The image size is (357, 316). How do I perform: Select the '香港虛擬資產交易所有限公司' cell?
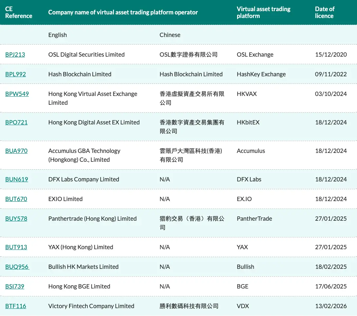(x=192, y=98)
